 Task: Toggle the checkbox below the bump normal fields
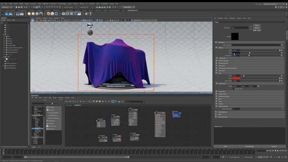234,89
